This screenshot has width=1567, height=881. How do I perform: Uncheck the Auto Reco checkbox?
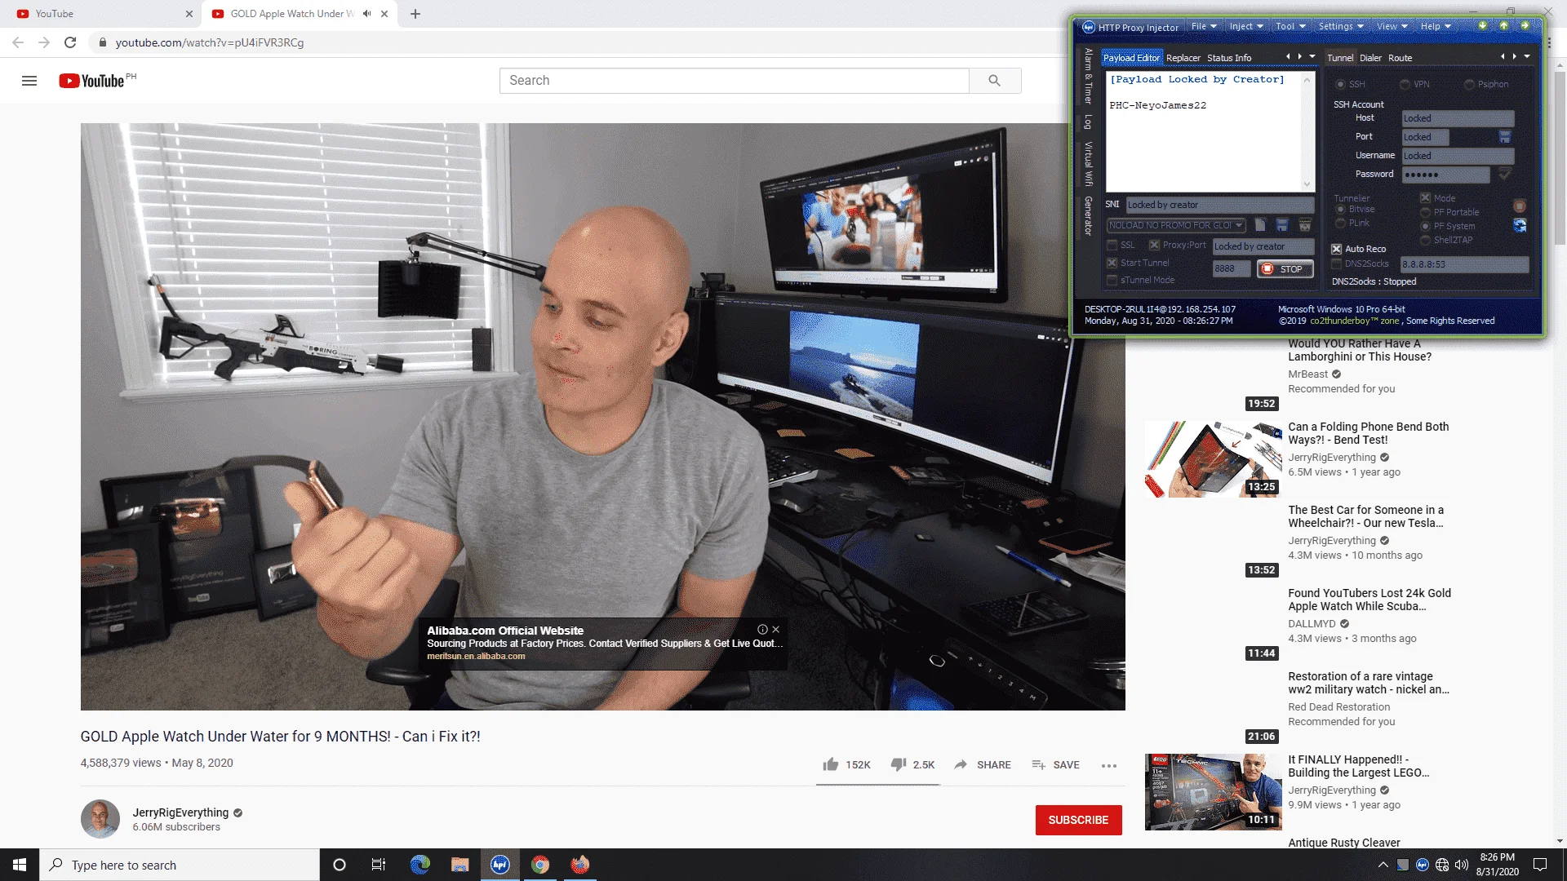pyautogui.click(x=1337, y=250)
